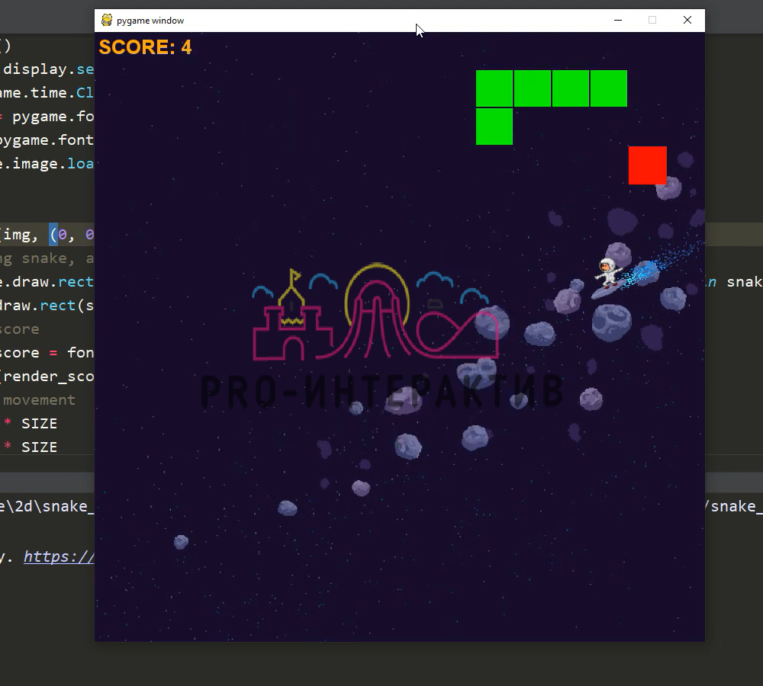Click the 'pygame window' title text
The width and height of the screenshot is (763, 686).
(x=150, y=21)
